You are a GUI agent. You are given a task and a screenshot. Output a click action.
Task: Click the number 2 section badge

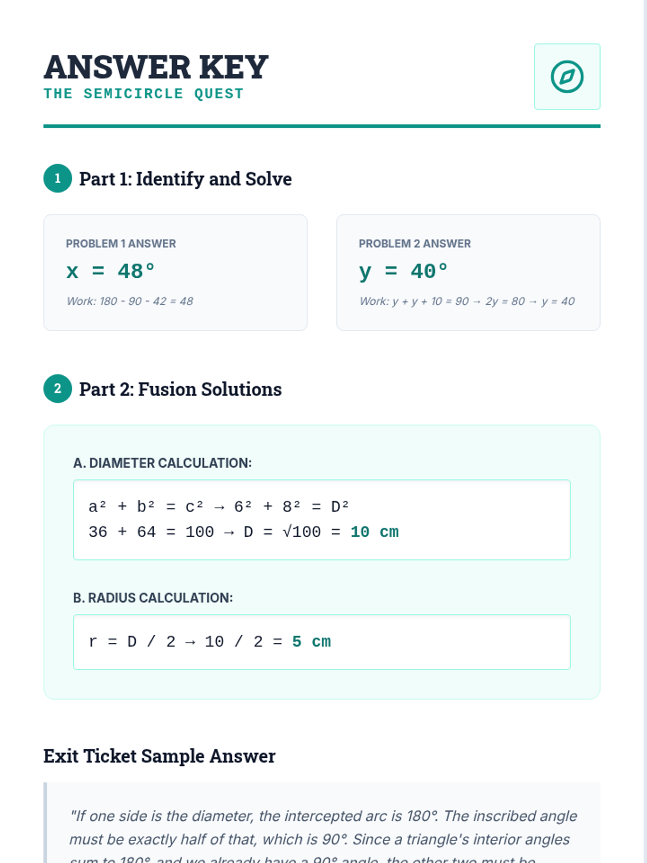(x=58, y=389)
